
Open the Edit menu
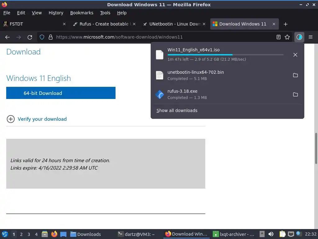[x=21, y=13]
